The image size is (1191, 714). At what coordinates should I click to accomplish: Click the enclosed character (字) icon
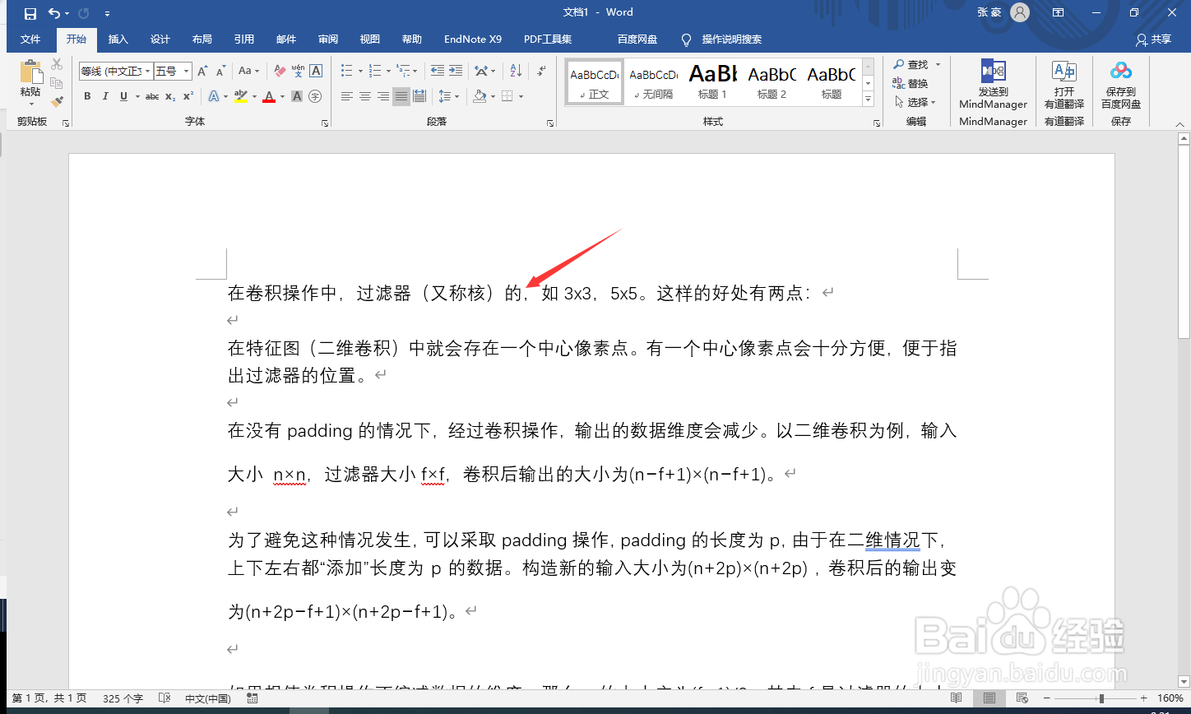[315, 96]
